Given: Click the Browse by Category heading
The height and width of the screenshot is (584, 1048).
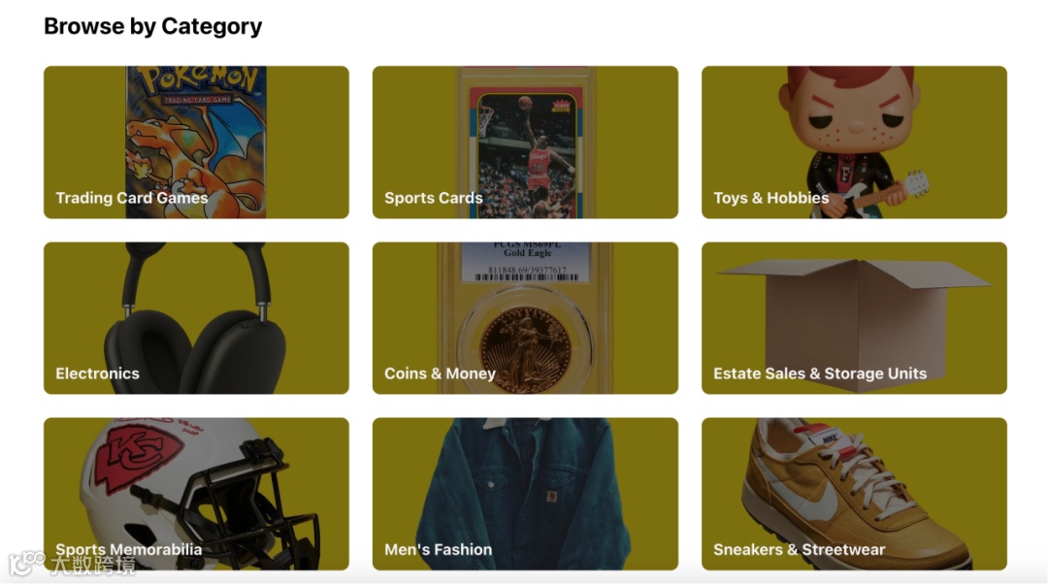Looking at the screenshot, I should click(153, 26).
